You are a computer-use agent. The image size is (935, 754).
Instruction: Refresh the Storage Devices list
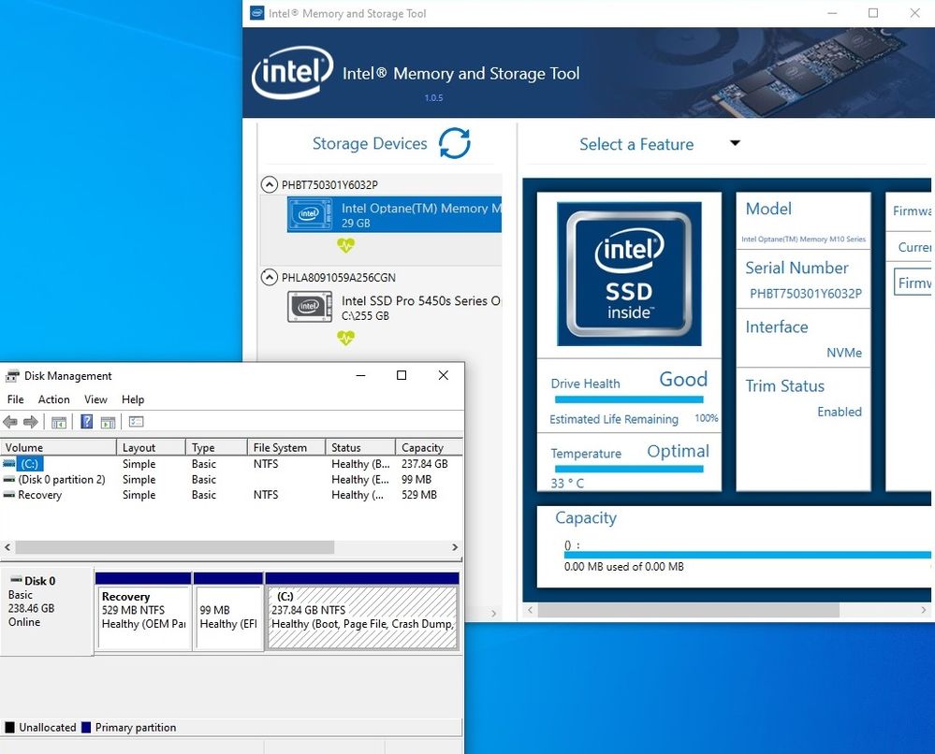(454, 143)
